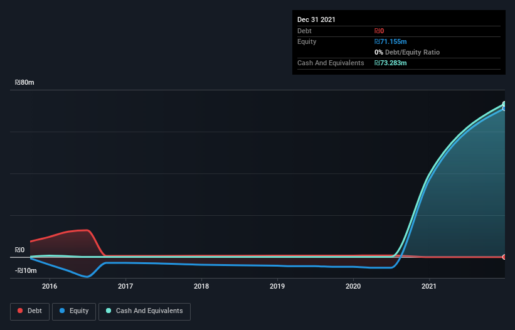515x330 pixels.
Task: Click the Debt label in tooltip
Action: click(304, 31)
